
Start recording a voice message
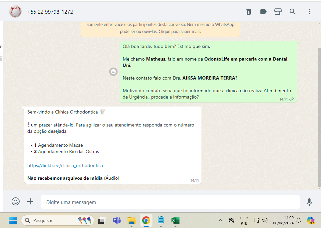pyautogui.click(x=309, y=202)
